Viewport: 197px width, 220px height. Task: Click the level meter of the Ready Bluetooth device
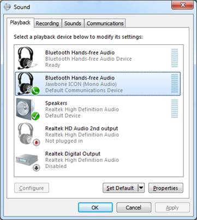pyautogui.click(x=175, y=58)
